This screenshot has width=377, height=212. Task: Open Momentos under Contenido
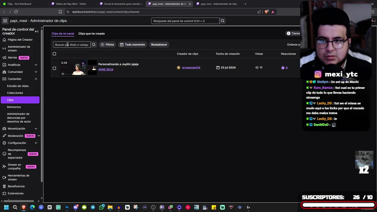pyautogui.click(x=14, y=107)
